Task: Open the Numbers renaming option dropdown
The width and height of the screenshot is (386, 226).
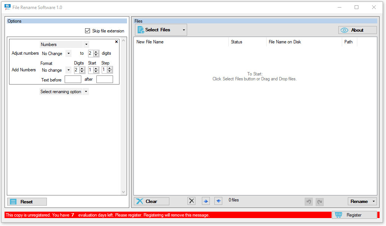Action: pos(86,45)
